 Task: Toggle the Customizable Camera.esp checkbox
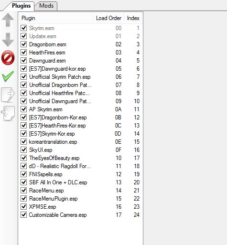point(24,215)
